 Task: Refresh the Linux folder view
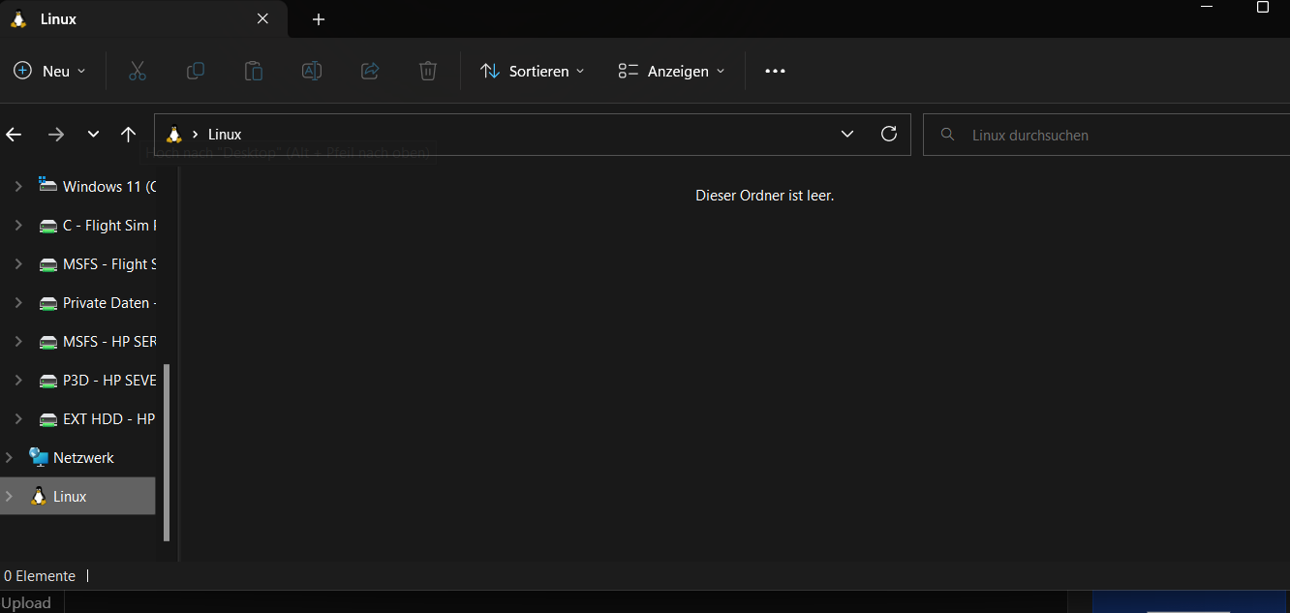pyautogui.click(x=889, y=134)
